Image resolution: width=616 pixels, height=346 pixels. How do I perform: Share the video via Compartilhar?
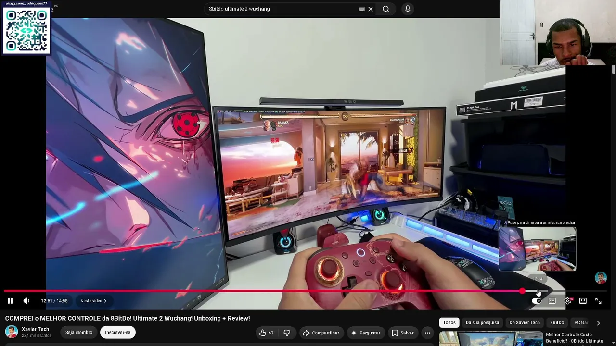coord(321,333)
